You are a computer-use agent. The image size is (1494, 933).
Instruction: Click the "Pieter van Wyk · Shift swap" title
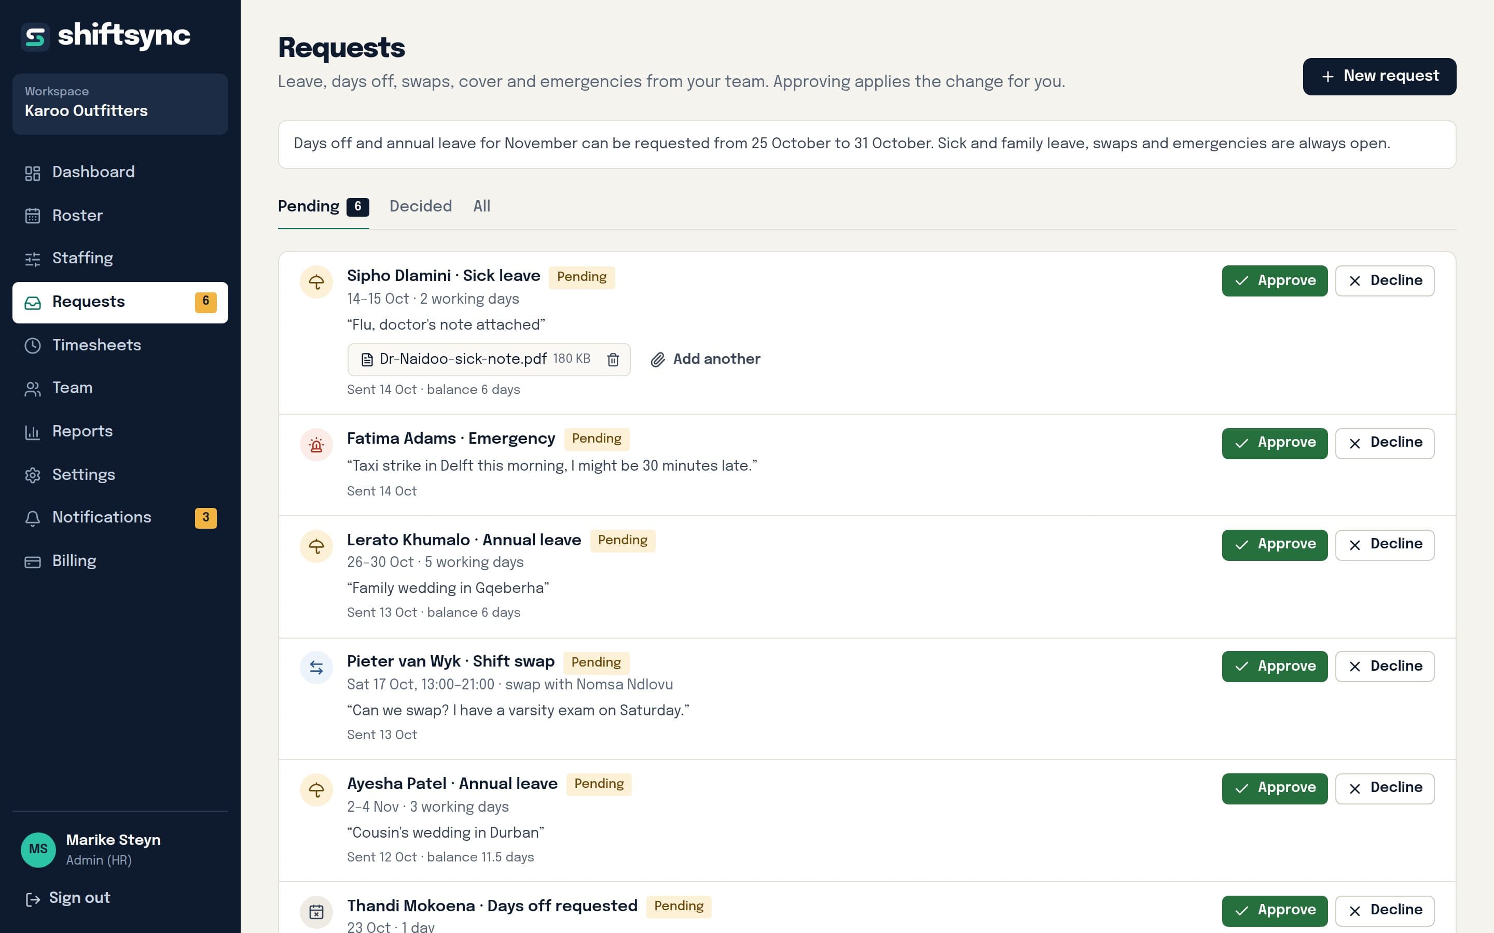(x=451, y=661)
